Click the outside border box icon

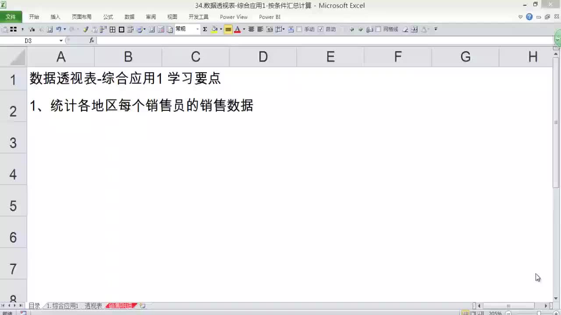[121, 29]
